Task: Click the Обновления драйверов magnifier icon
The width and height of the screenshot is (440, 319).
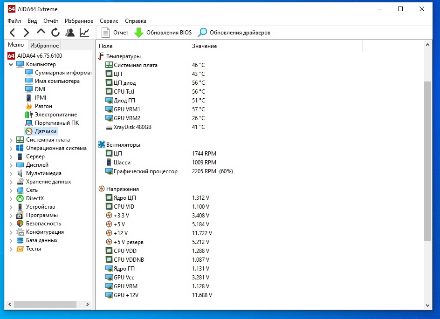Action: [202, 33]
